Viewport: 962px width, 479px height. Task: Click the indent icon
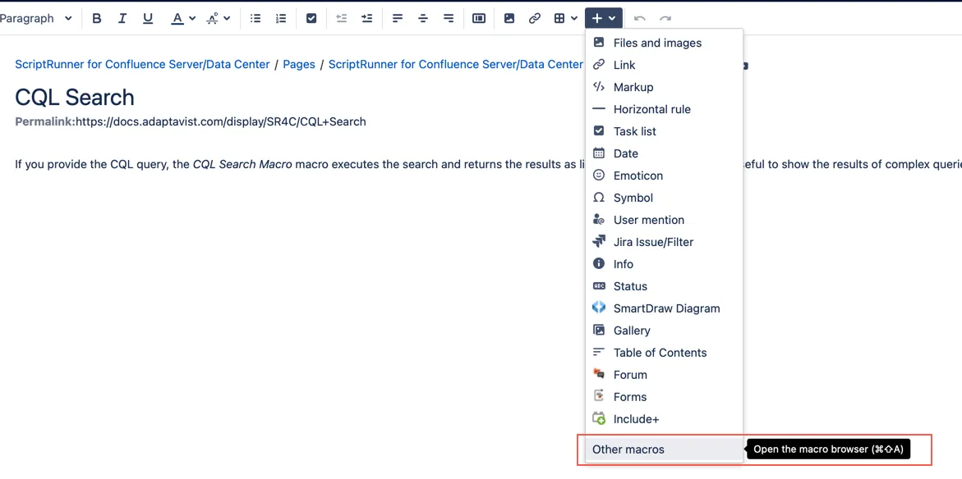[367, 18]
